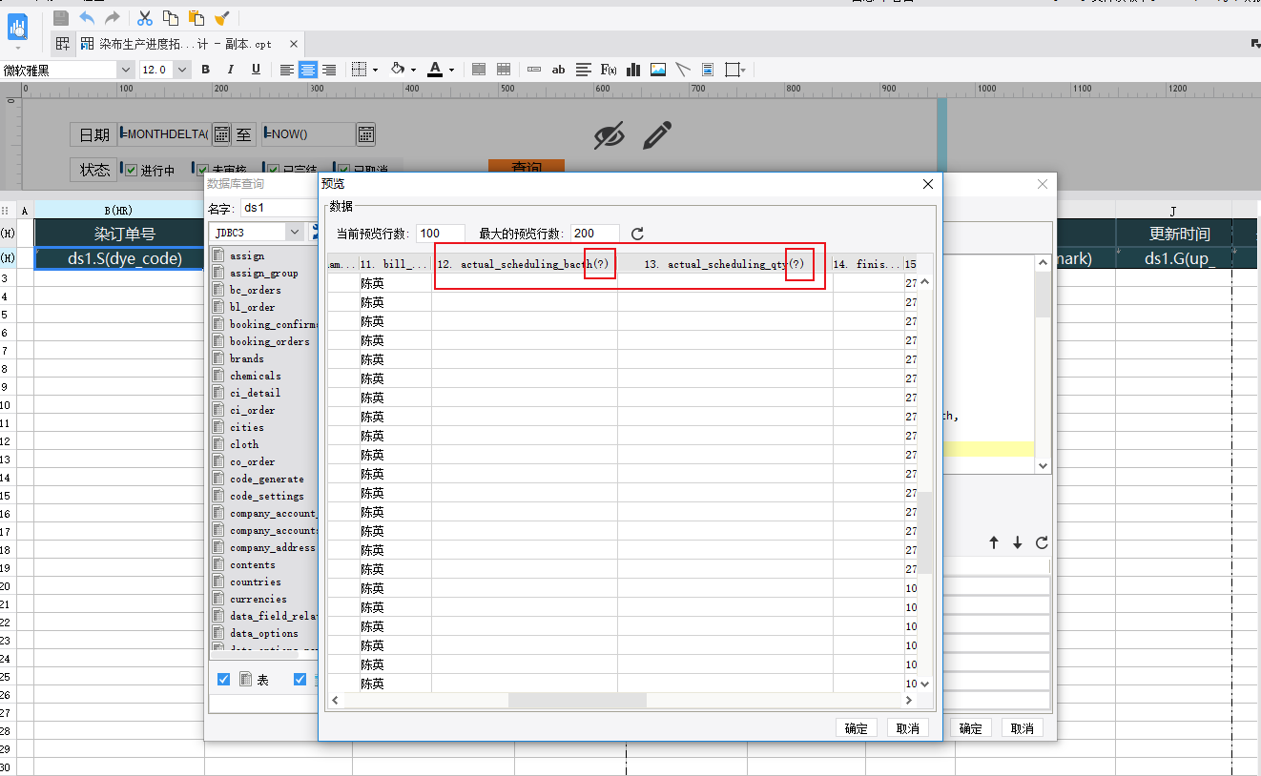Click the insert image icon
Viewport: 1261px width, 776px height.
pyautogui.click(x=658, y=70)
